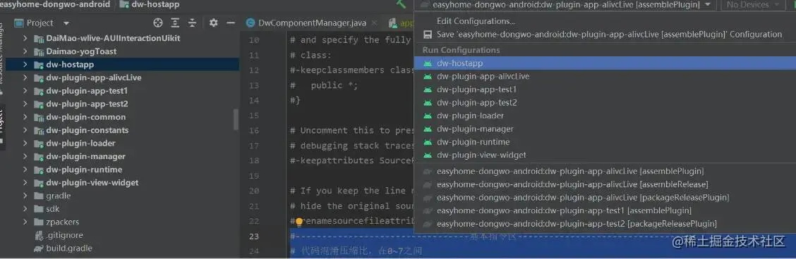Click the Project view window icon
796x259 pixels.
click(x=19, y=23)
